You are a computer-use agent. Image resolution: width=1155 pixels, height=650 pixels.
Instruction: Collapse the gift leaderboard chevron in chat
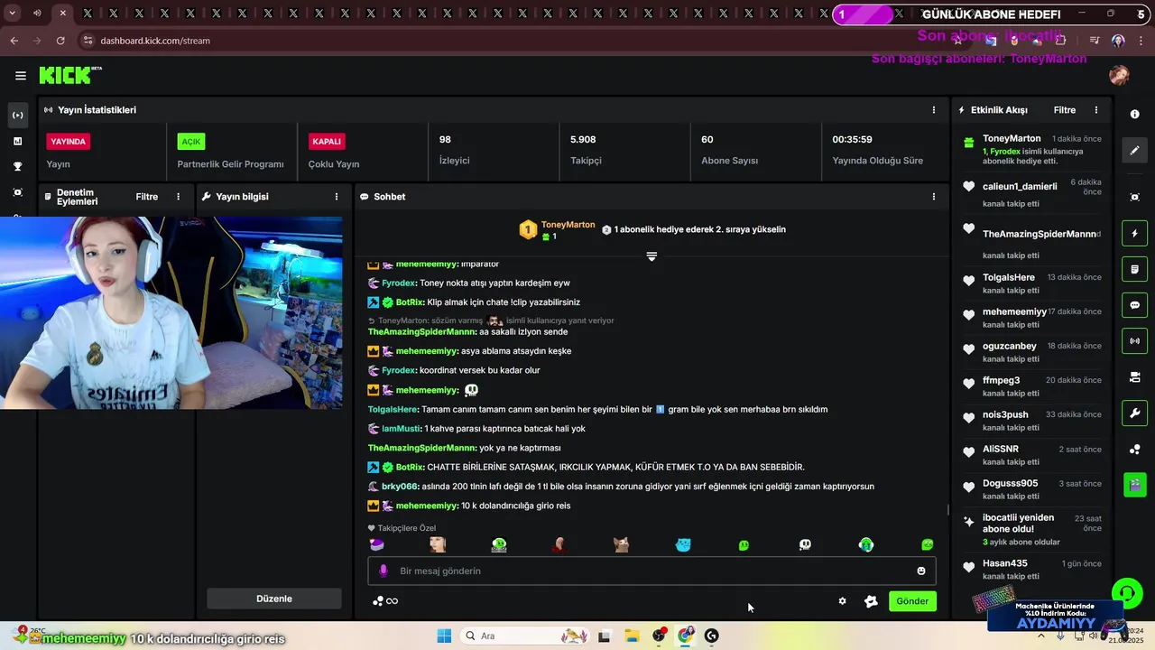(x=651, y=257)
